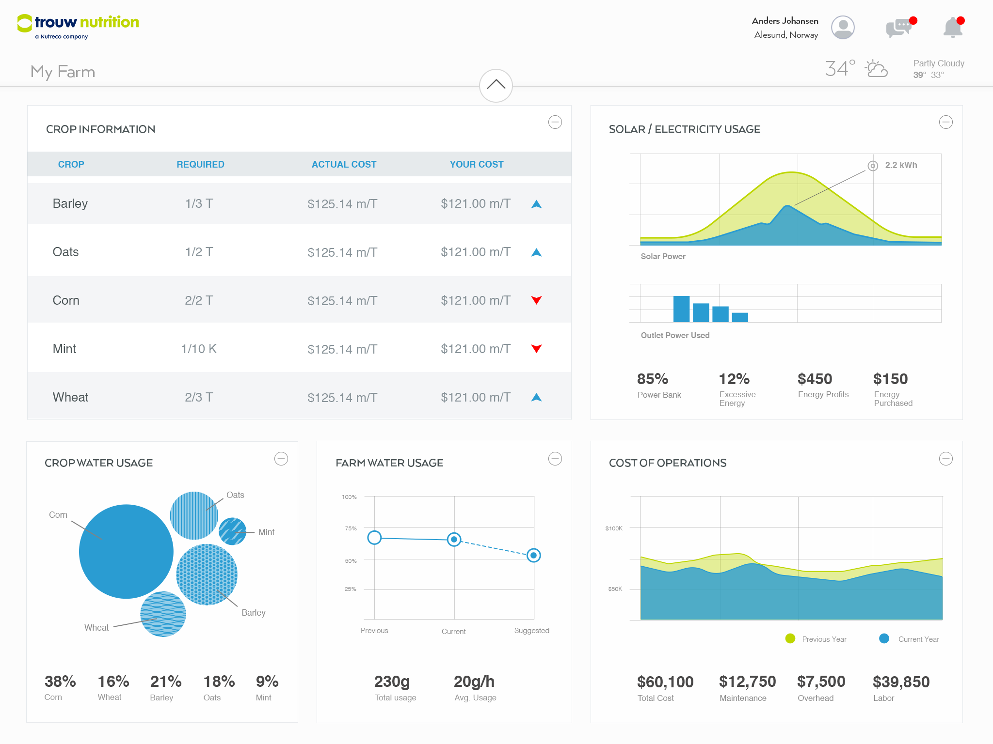The image size is (993, 744).
Task: Click the large Corn bubble
Action: click(x=126, y=551)
